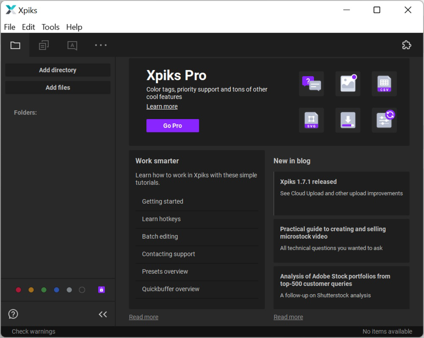This screenshot has height=338, width=424.
Task: Select the blue color tag
Action: point(57,290)
